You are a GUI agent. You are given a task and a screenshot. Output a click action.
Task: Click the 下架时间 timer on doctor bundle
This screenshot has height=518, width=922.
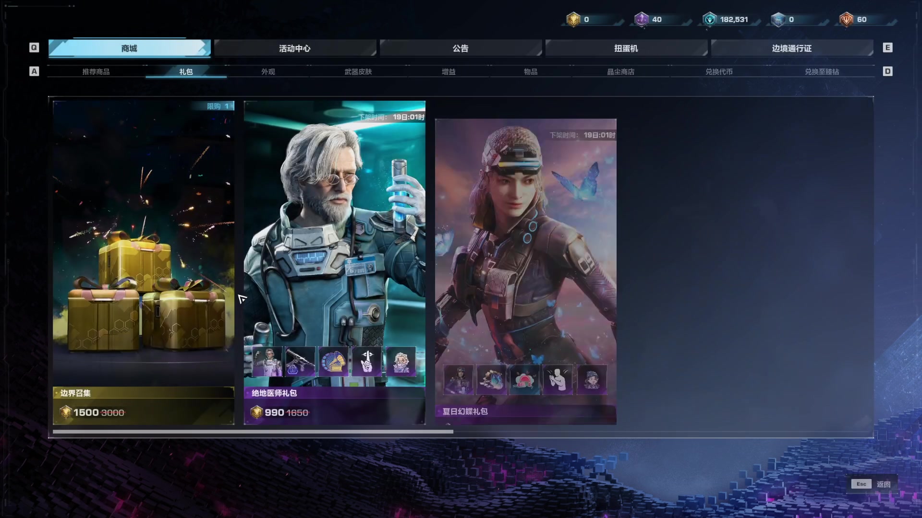point(391,117)
